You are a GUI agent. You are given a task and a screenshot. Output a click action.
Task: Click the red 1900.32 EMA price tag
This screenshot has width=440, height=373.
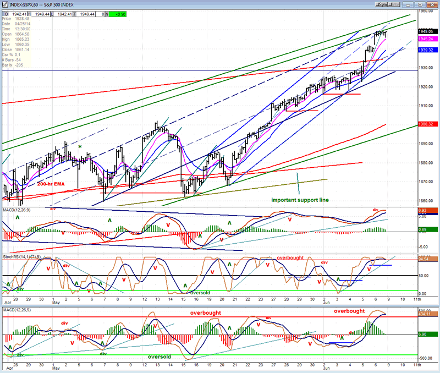pyautogui.click(x=428, y=124)
